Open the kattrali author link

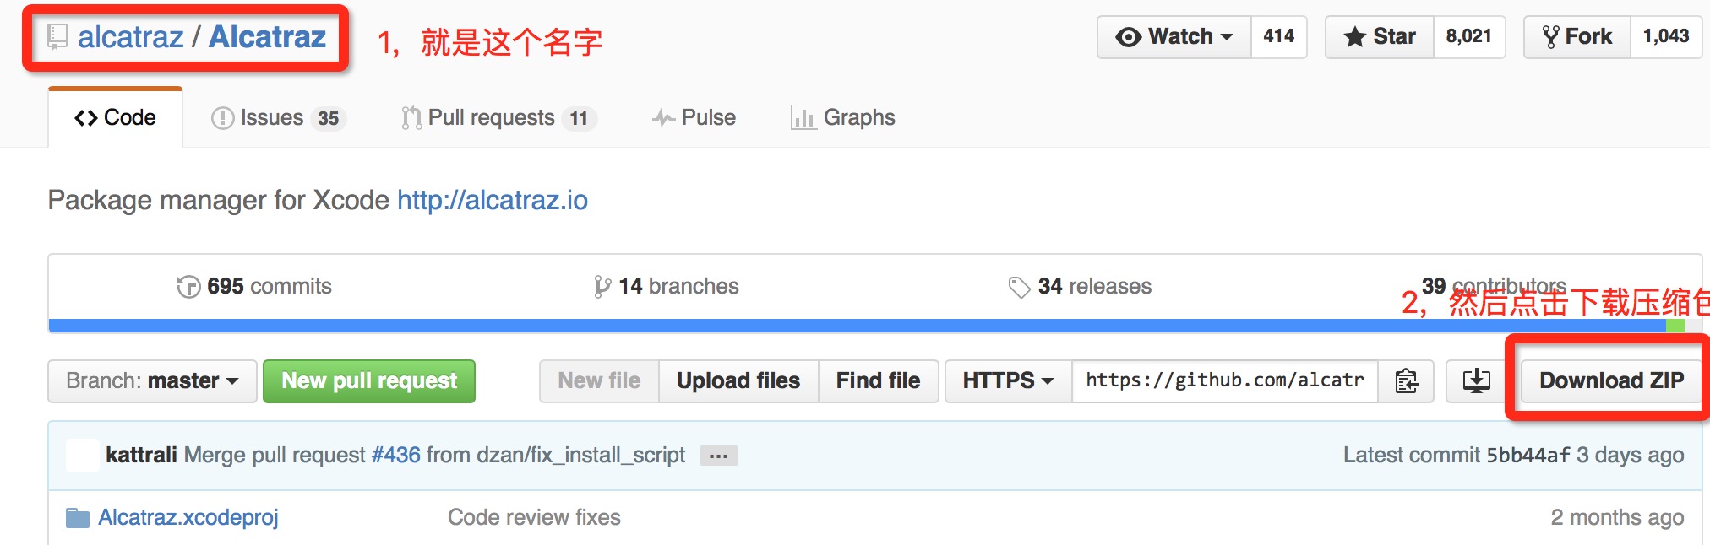click(141, 456)
